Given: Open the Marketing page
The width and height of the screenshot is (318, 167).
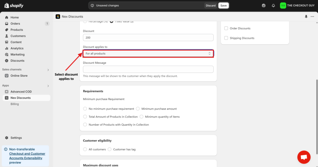Looking at the screenshot, I should click(17, 55).
